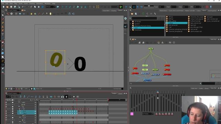Click the raised slider handle in the bottom-right panel
This screenshot has height=124, width=221.
[158, 98]
